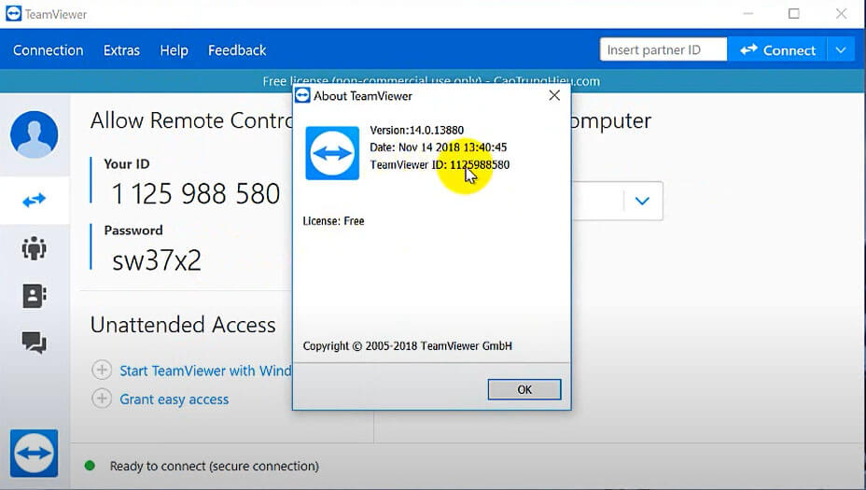Minimize the TeamViewer window

click(x=748, y=13)
